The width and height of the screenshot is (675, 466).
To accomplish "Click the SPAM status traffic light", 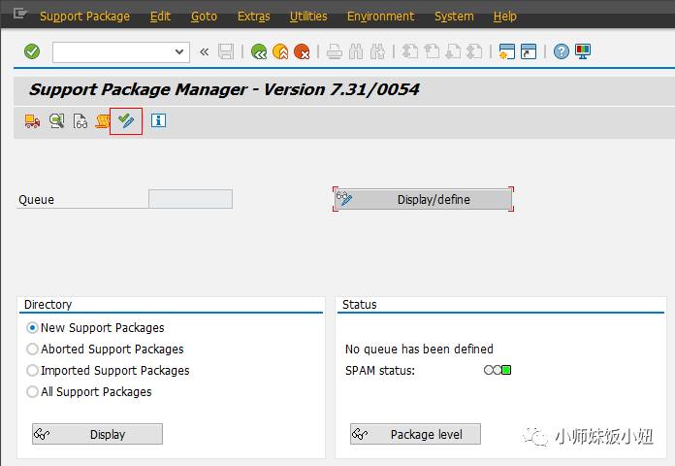I will pyautogui.click(x=498, y=370).
